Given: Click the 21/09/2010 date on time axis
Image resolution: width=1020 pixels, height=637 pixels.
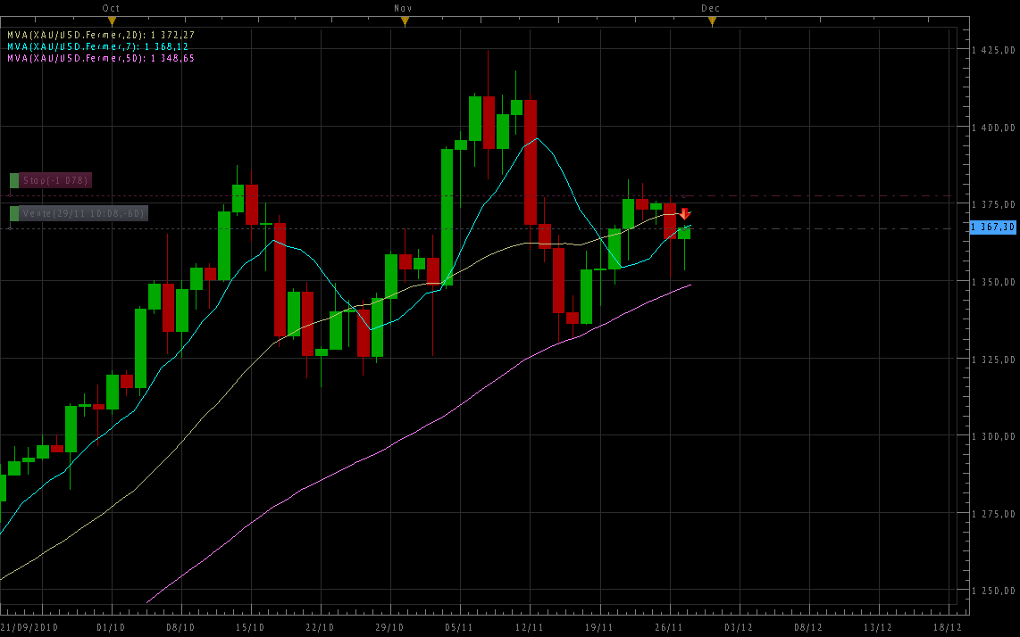Looking at the screenshot, I should 29,627.
